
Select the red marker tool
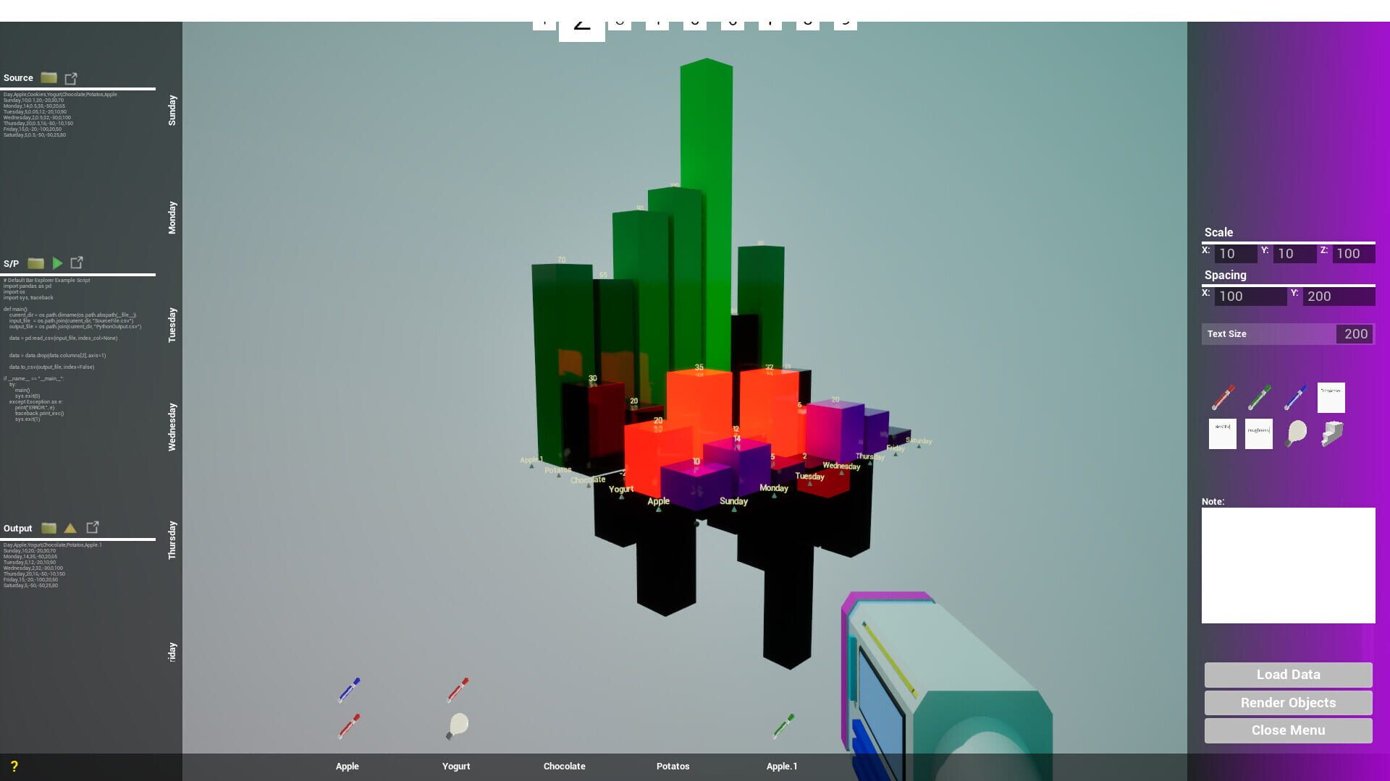coord(1223,396)
